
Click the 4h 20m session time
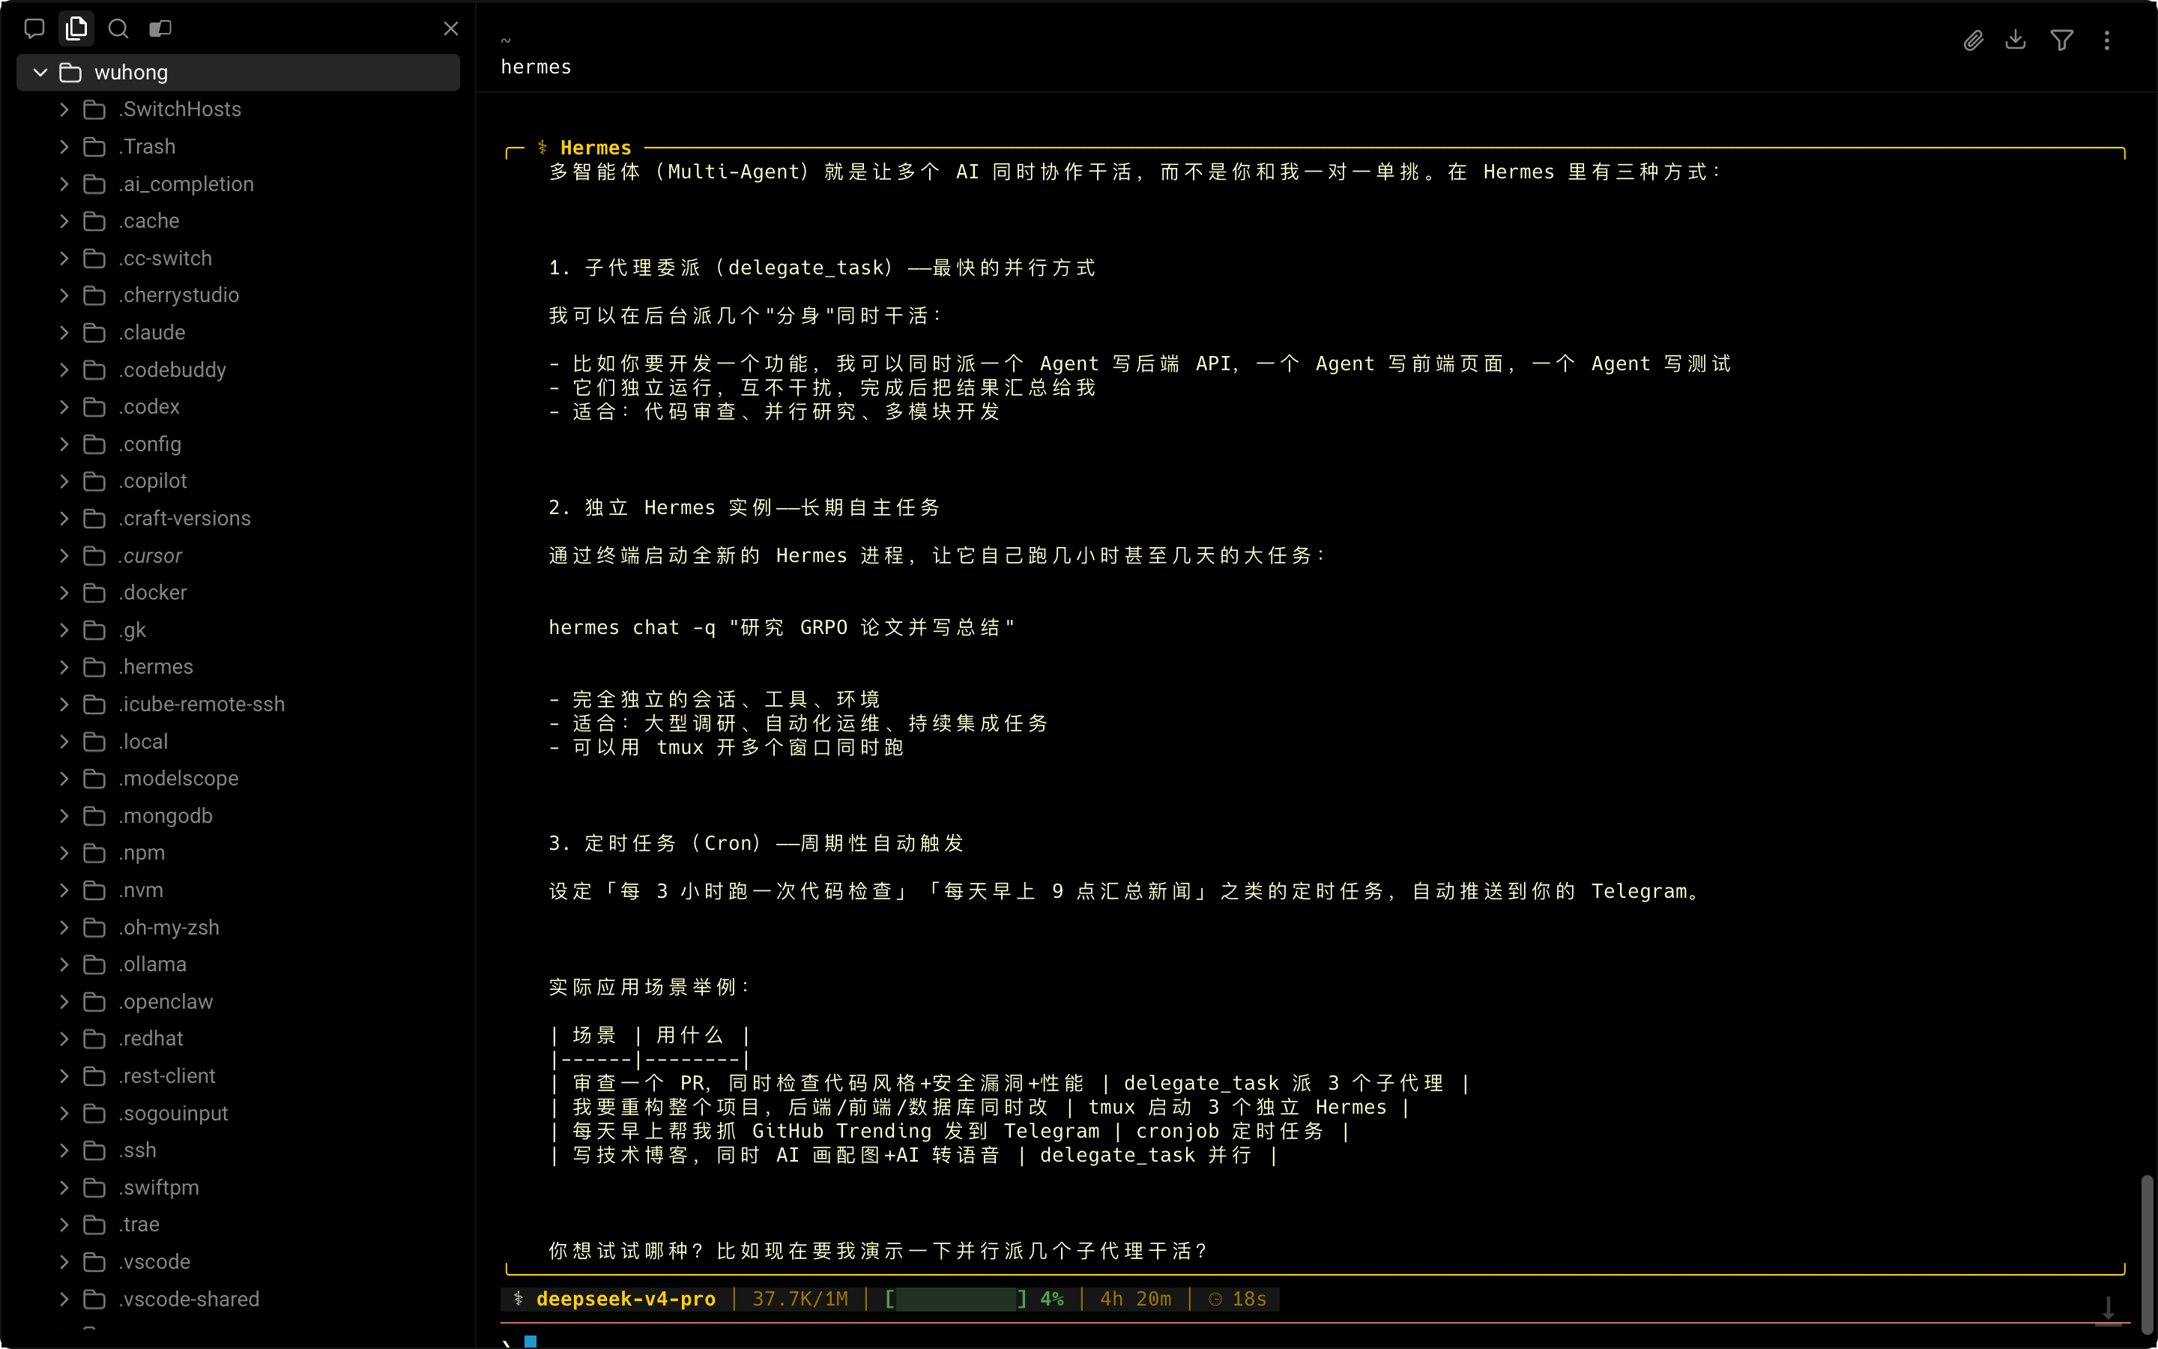pos(1136,1299)
